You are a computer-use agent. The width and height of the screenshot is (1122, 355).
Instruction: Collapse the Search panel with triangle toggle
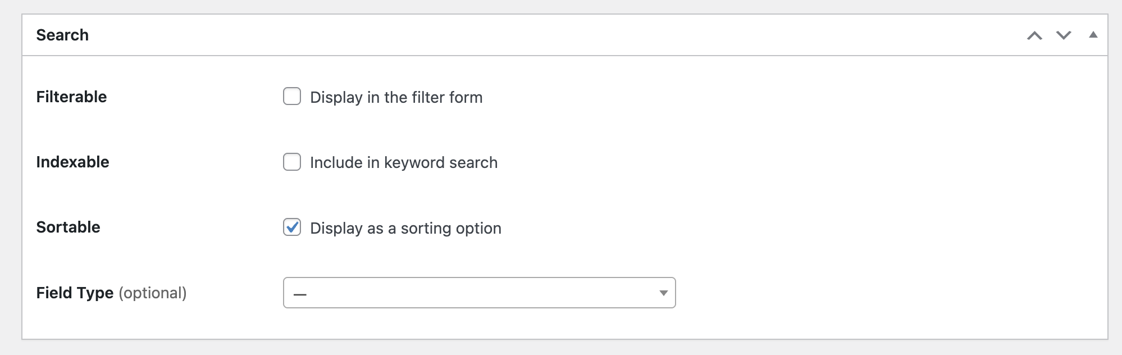(x=1093, y=35)
